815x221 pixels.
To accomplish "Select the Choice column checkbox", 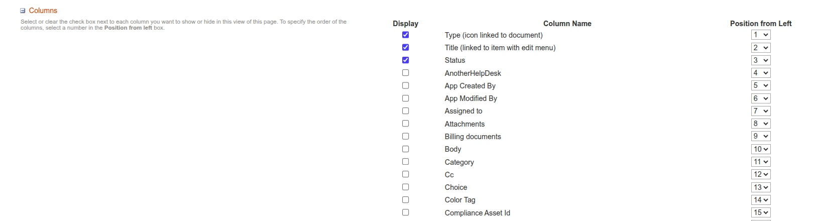I will 405,187.
